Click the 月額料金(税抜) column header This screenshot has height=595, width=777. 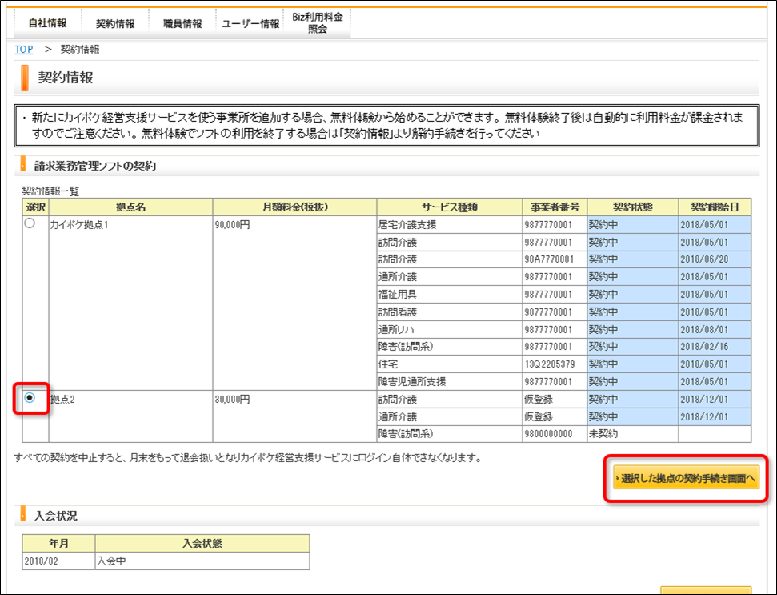tap(294, 207)
